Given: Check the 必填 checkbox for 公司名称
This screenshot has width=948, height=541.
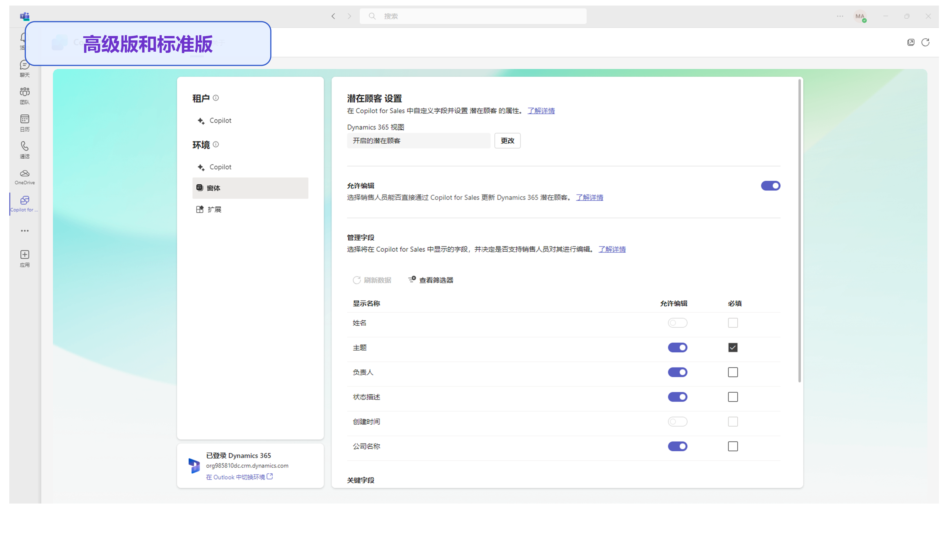Looking at the screenshot, I should [x=732, y=446].
